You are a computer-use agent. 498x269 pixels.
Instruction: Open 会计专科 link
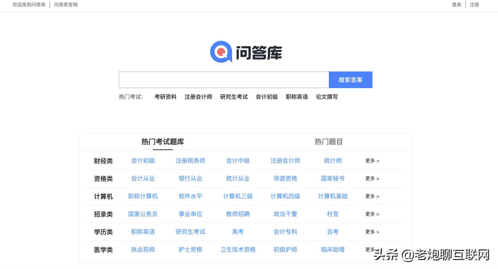pyautogui.click(x=285, y=232)
